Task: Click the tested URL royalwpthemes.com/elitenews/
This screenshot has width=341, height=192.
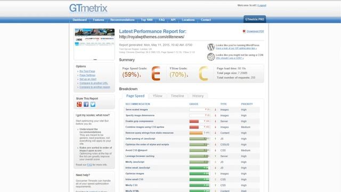Action: tap(151, 37)
